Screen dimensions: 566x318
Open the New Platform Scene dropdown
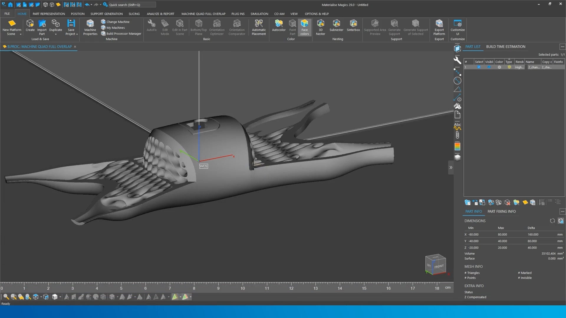pos(21,34)
